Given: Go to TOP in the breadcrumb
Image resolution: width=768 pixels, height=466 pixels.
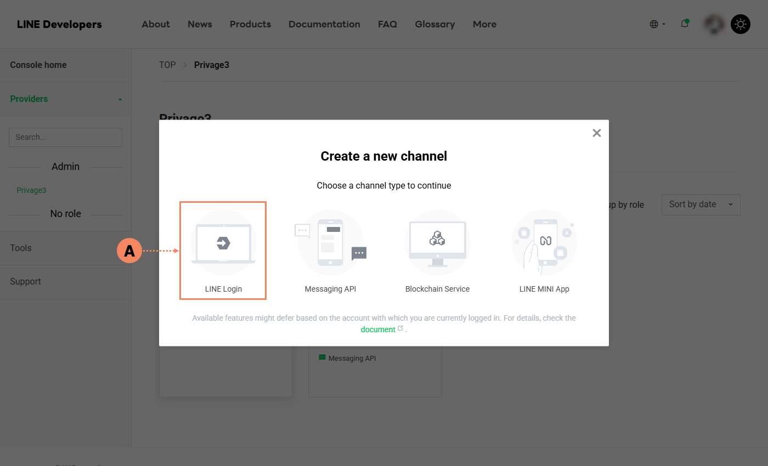Looking at the screenshot, I should [167, 65].
